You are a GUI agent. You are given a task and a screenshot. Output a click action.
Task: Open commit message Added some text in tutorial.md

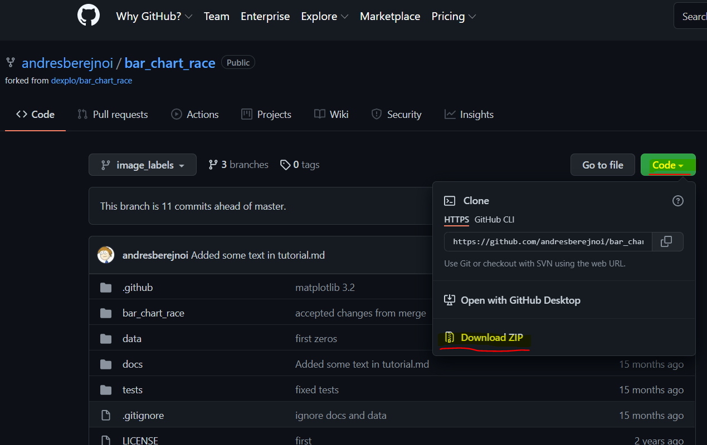258,255
